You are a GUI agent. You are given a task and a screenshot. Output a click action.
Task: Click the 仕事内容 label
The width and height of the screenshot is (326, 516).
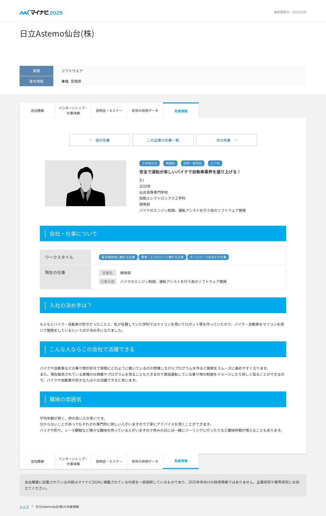[x=108, y=282]
